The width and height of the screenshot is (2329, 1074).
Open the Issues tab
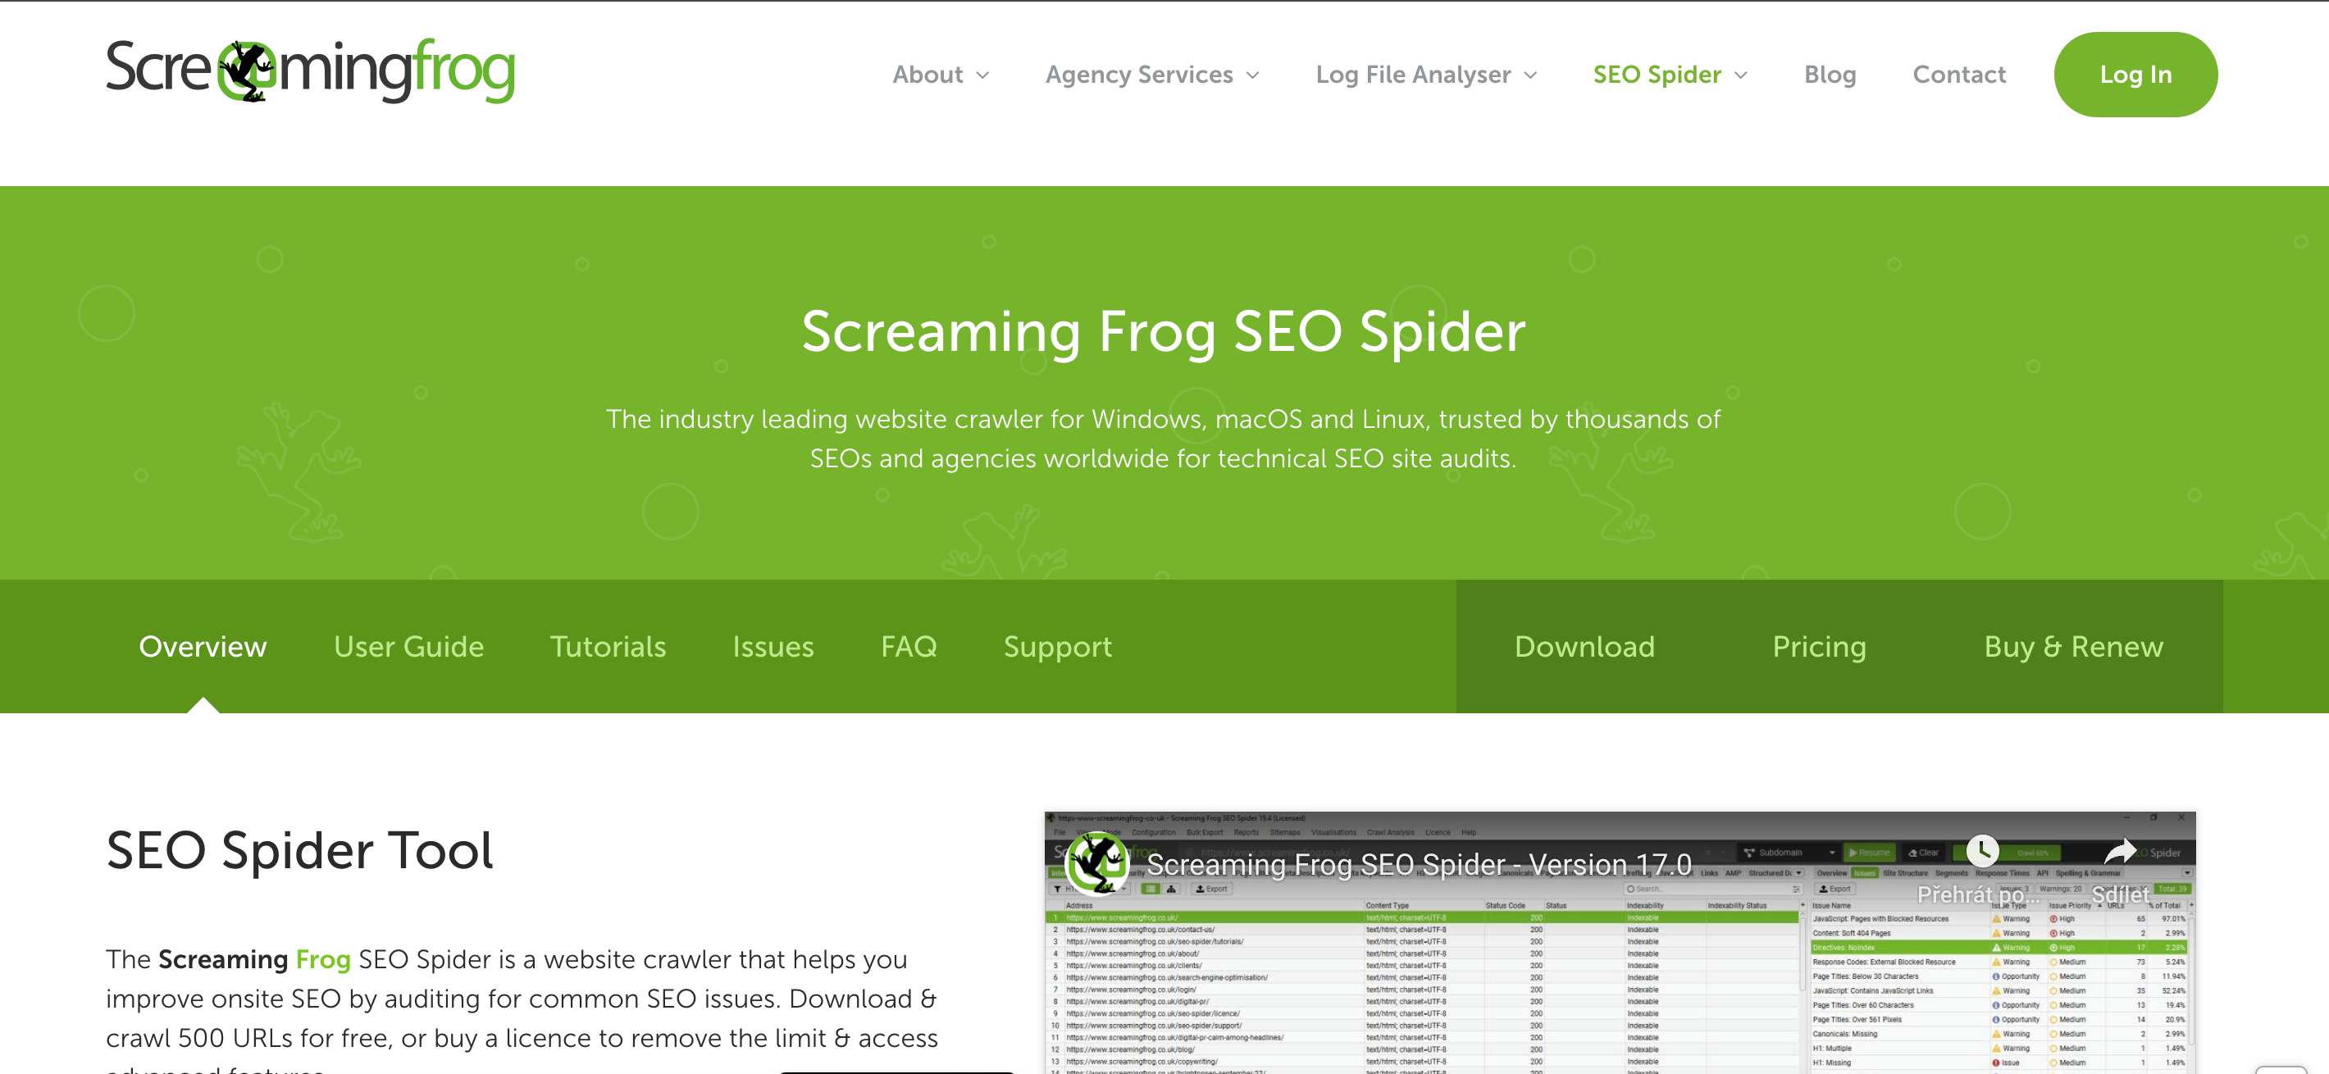[773, 646]
